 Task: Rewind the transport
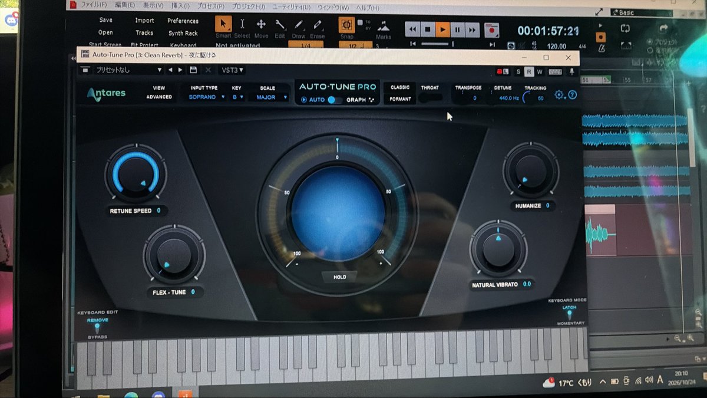point(413,29)
